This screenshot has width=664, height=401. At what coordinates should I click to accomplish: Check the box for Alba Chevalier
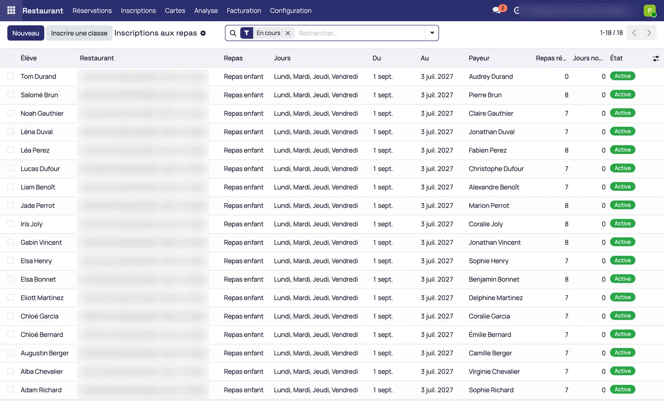point(11,372)
